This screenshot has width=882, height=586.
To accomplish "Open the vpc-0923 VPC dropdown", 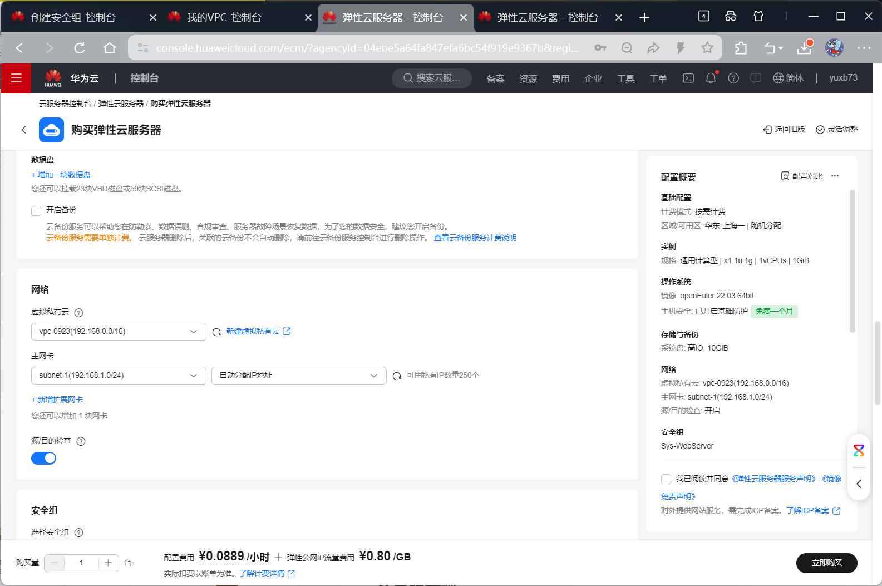I will click(x=119, y=332).
